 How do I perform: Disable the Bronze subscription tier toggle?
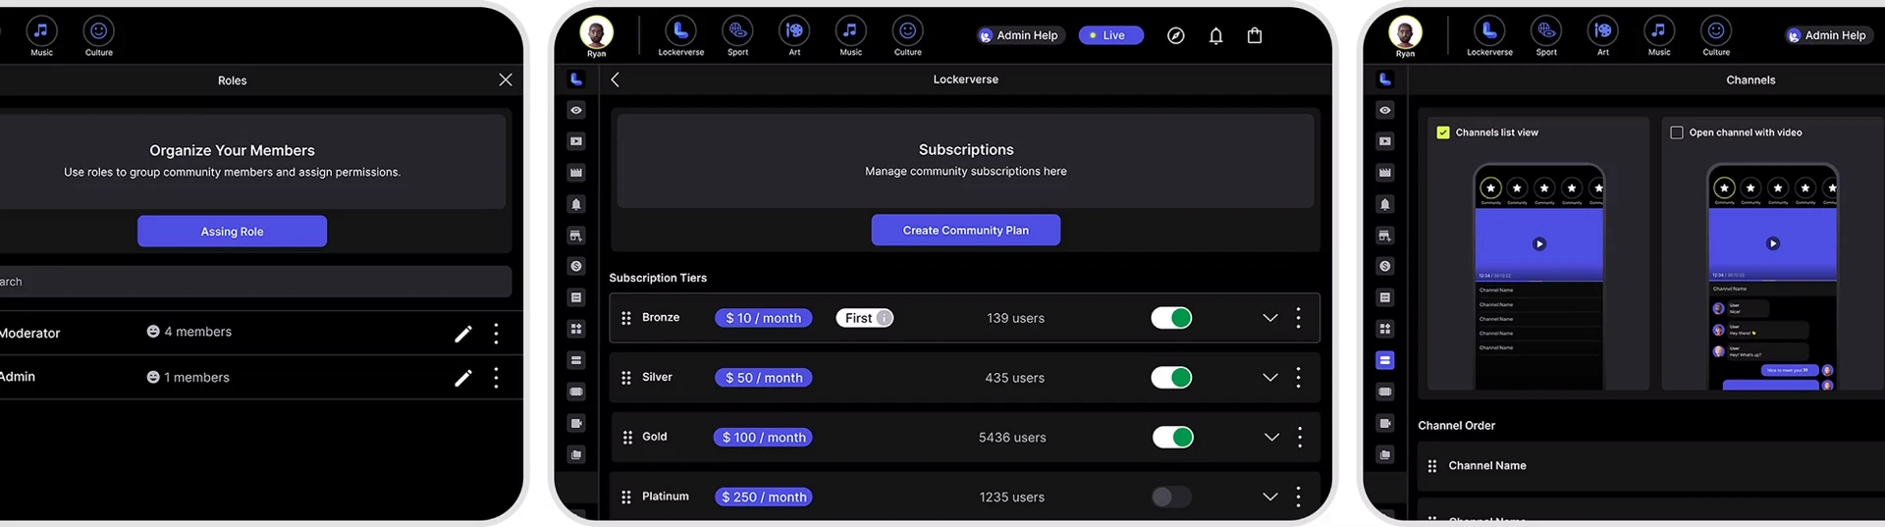(1171, 318)
